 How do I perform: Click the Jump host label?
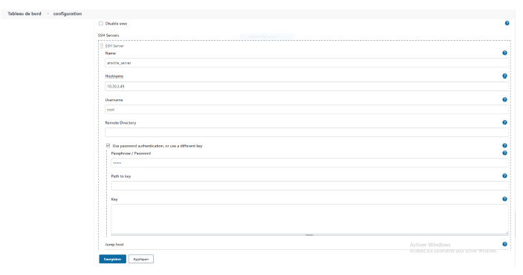tap(114, 245)
